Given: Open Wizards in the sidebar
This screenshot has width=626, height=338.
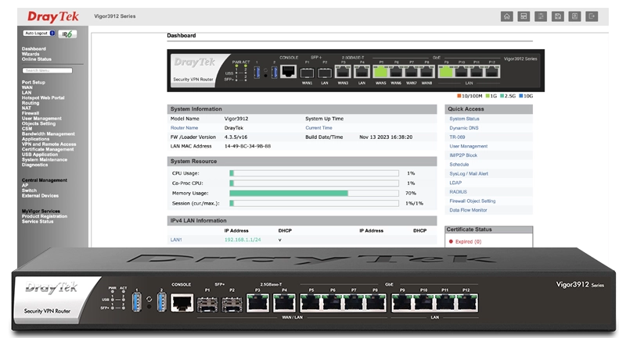Looking at the screenshot, I should (x=31, y=54).
